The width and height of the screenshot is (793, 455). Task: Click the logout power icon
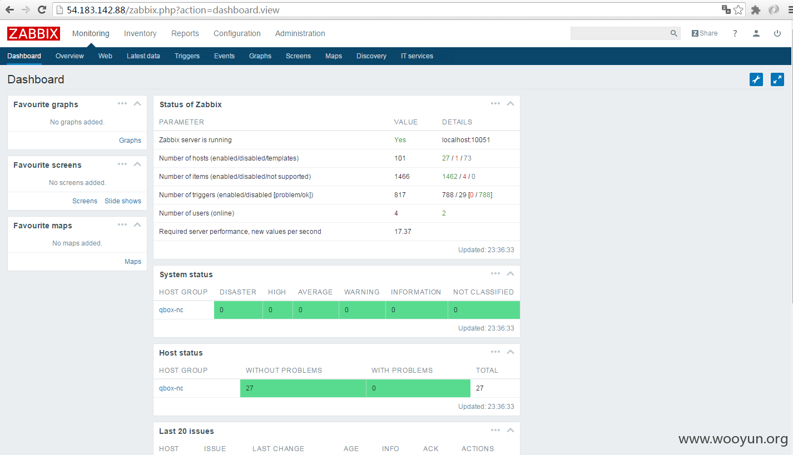(777, 33)
